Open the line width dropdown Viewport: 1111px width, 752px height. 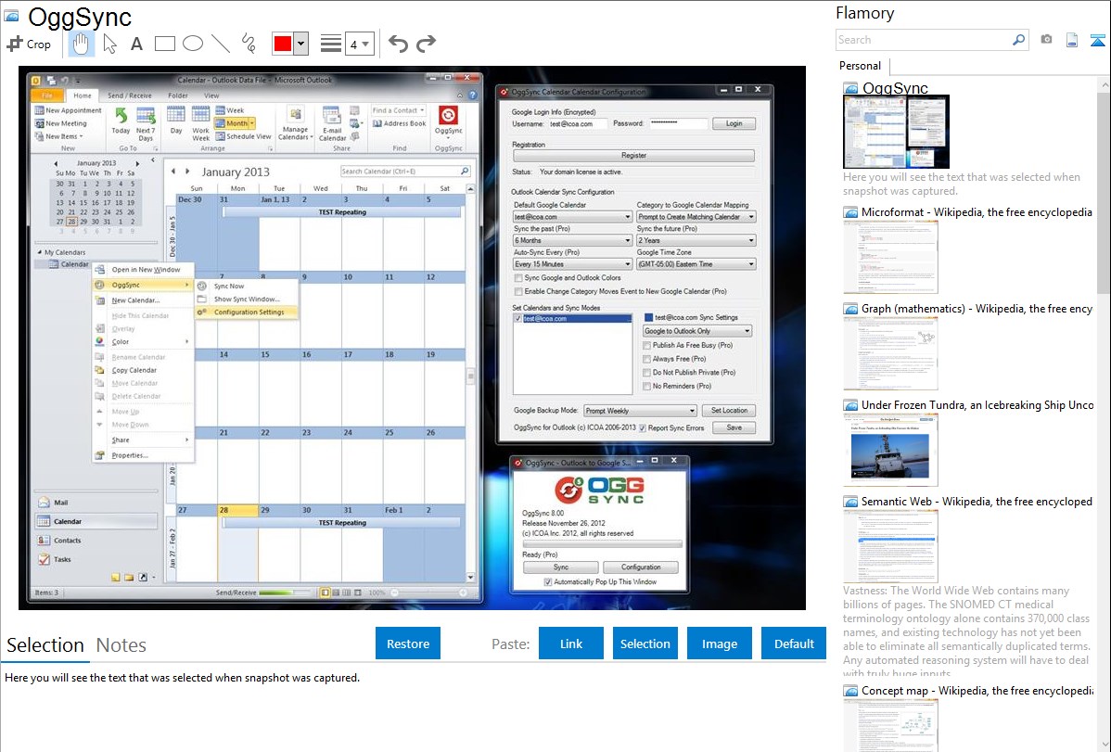tap(360, 44)
